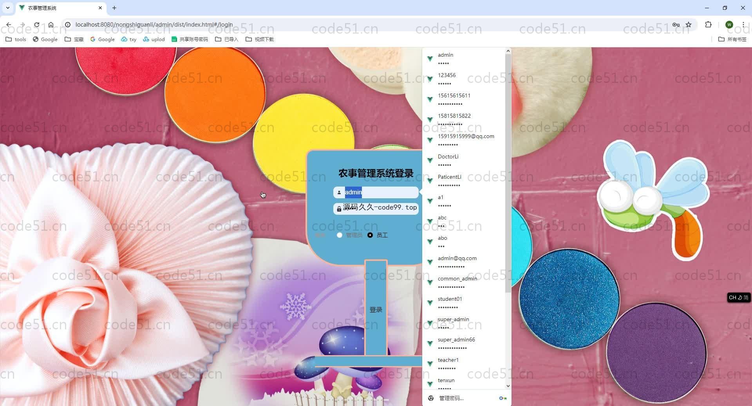The height and width of the screenshot is (406, 752).
Task: Open a new browser tab with plus
Action: [114, 8]
